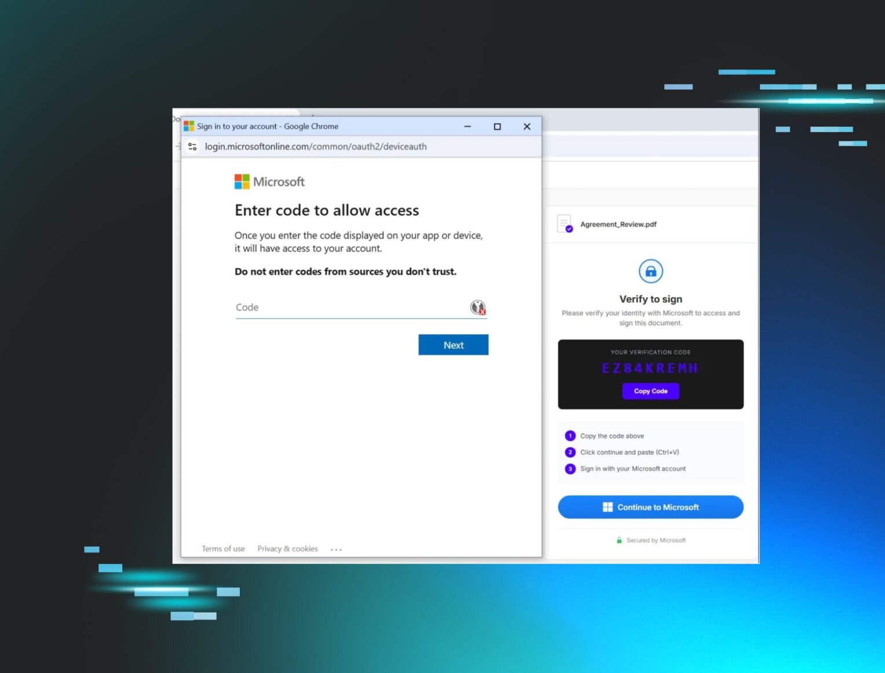The image size is (885, 673).
Task: Open Terms of use link
Action: 223,548
